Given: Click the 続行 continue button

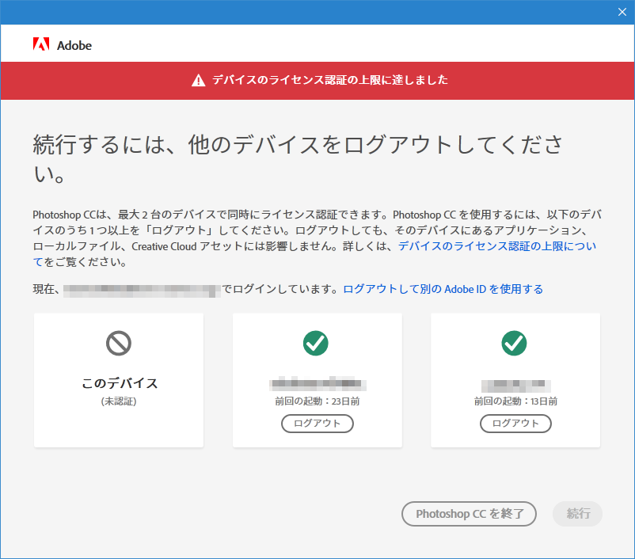Looking at the screenshot, I should [578, 514].
